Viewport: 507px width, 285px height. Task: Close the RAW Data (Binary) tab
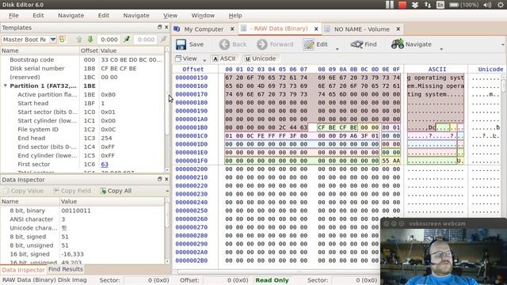point(316,28)
